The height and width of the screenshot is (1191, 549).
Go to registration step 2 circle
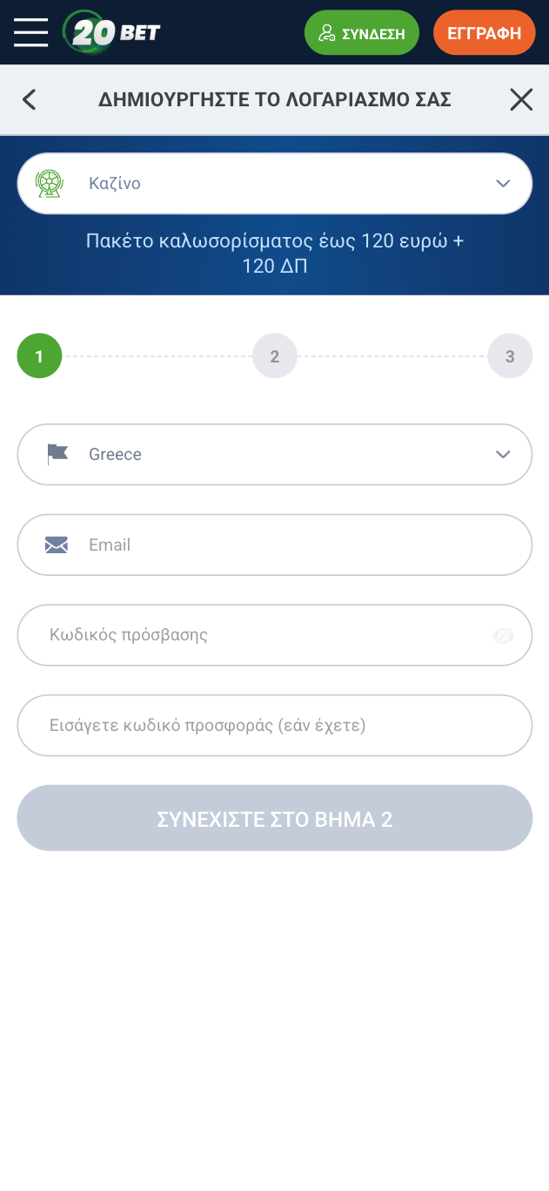click(x=274, y=356)
